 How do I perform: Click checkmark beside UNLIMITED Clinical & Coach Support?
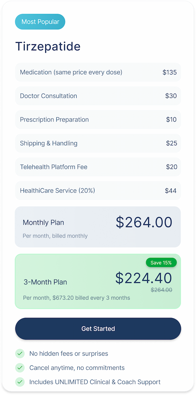click(x=20, y=382)
